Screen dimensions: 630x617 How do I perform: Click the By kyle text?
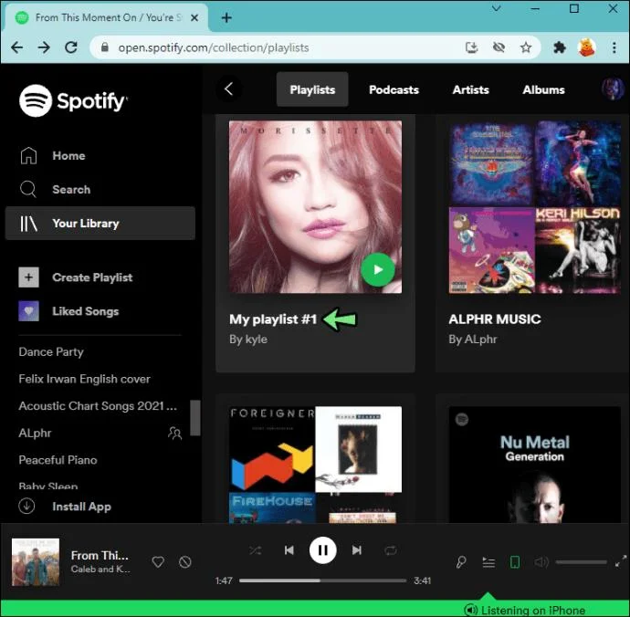248,340
